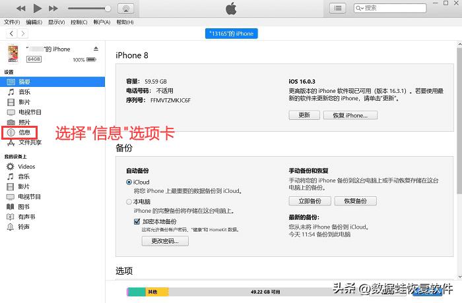Click the 更新 button

click(304, 115)
